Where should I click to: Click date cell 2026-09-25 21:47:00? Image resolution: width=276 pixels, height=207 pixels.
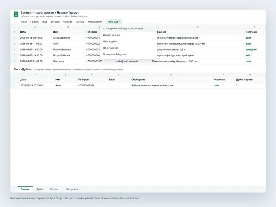[35, 61]
